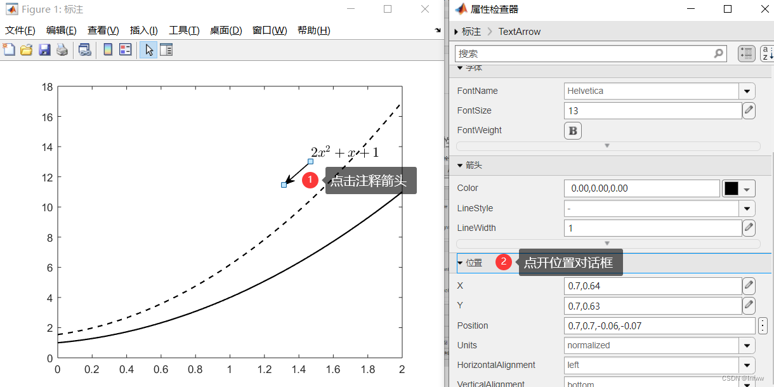Insert a colorbar from the toolbar
The height and width of the screenshot is (387, 774).
[x=107, y=49]
